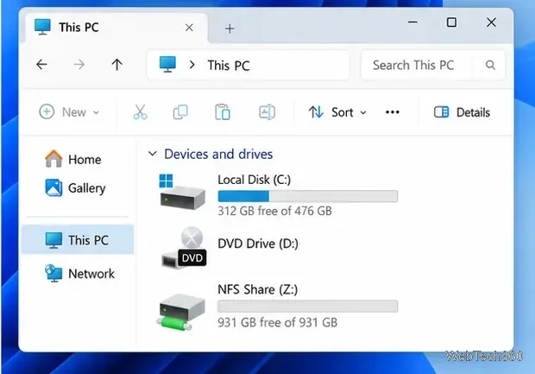Click the Home house icon in sidebar

53,159
